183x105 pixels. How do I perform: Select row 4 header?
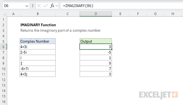pyautogui.click(x=3, y=36)
